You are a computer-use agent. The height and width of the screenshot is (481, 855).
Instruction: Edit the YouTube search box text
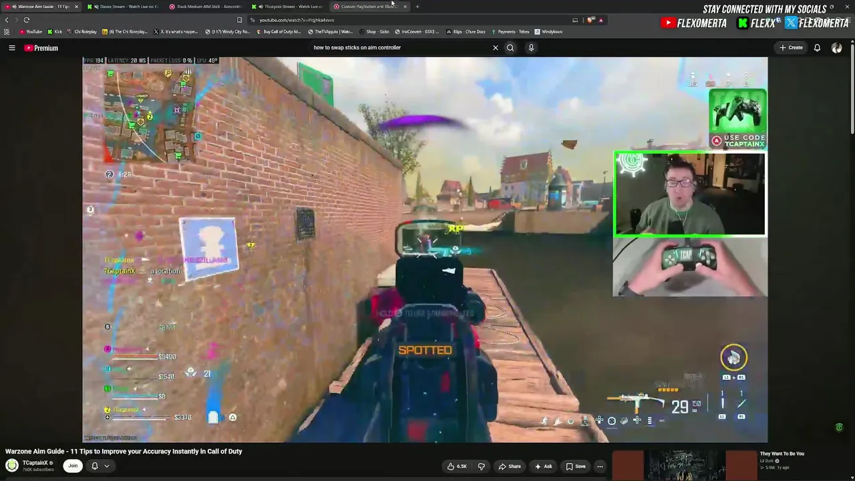(401, 47)
